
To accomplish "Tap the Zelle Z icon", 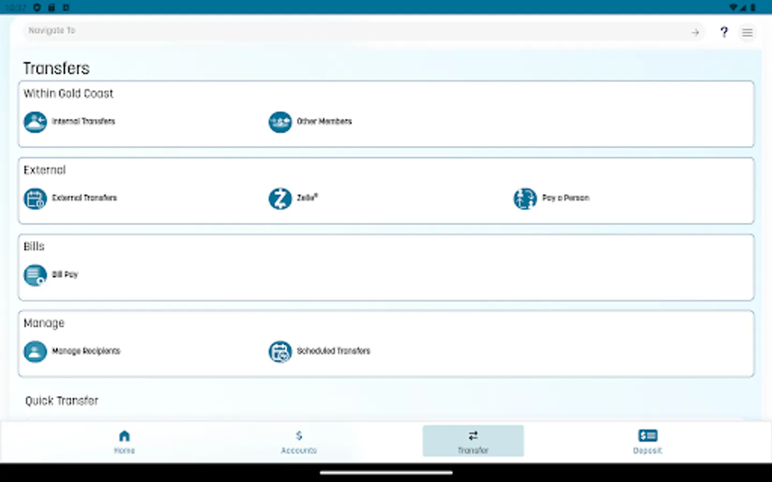I will [x=280, y=198].
